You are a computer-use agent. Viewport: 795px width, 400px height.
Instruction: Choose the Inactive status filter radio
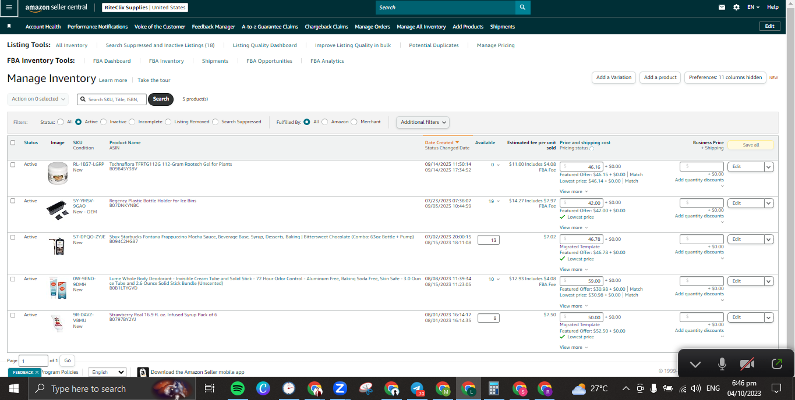(x=104, y=122)
